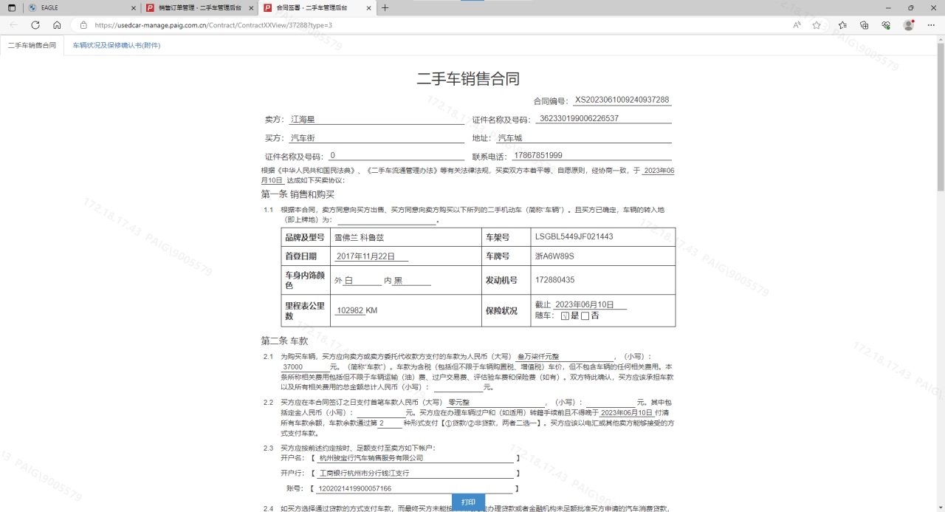The image size is (945, 512).
Task: Click the 转入地 blank underline field
Action: 388,219
